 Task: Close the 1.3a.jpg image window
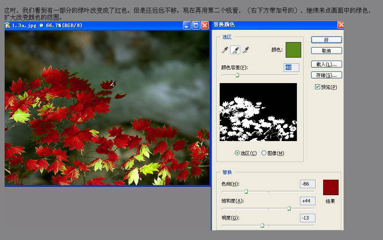pyautogui.click(x=205, y=26)
